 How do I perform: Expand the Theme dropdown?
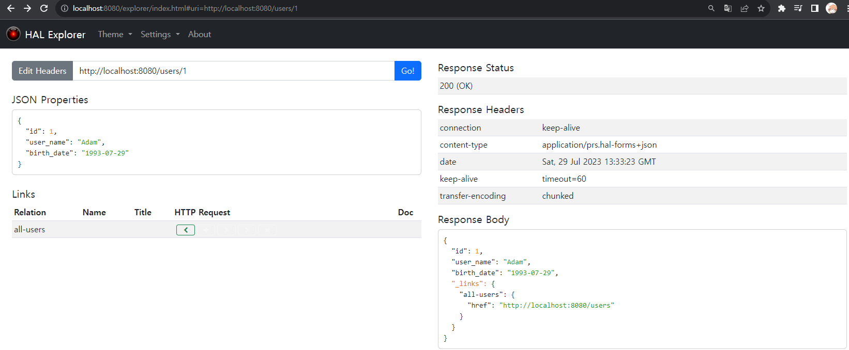click(115, 34)
